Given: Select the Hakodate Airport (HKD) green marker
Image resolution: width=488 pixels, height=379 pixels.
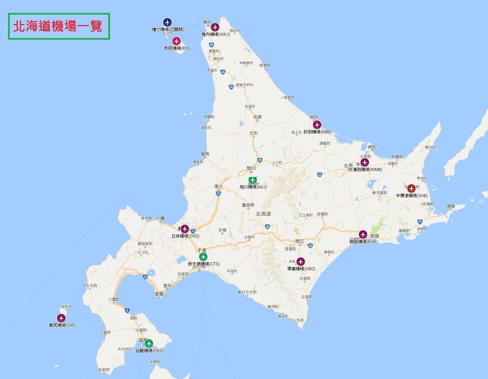Looking at the screenshot, I should click(x=149, y=343).
